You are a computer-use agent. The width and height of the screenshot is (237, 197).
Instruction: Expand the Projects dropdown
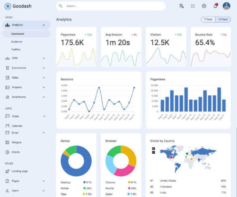tap(43, 87)
